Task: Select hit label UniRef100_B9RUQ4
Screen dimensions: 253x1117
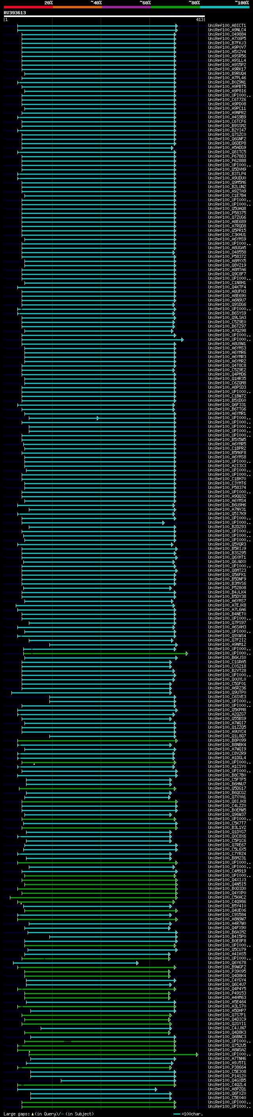Action: click(227, 73)
